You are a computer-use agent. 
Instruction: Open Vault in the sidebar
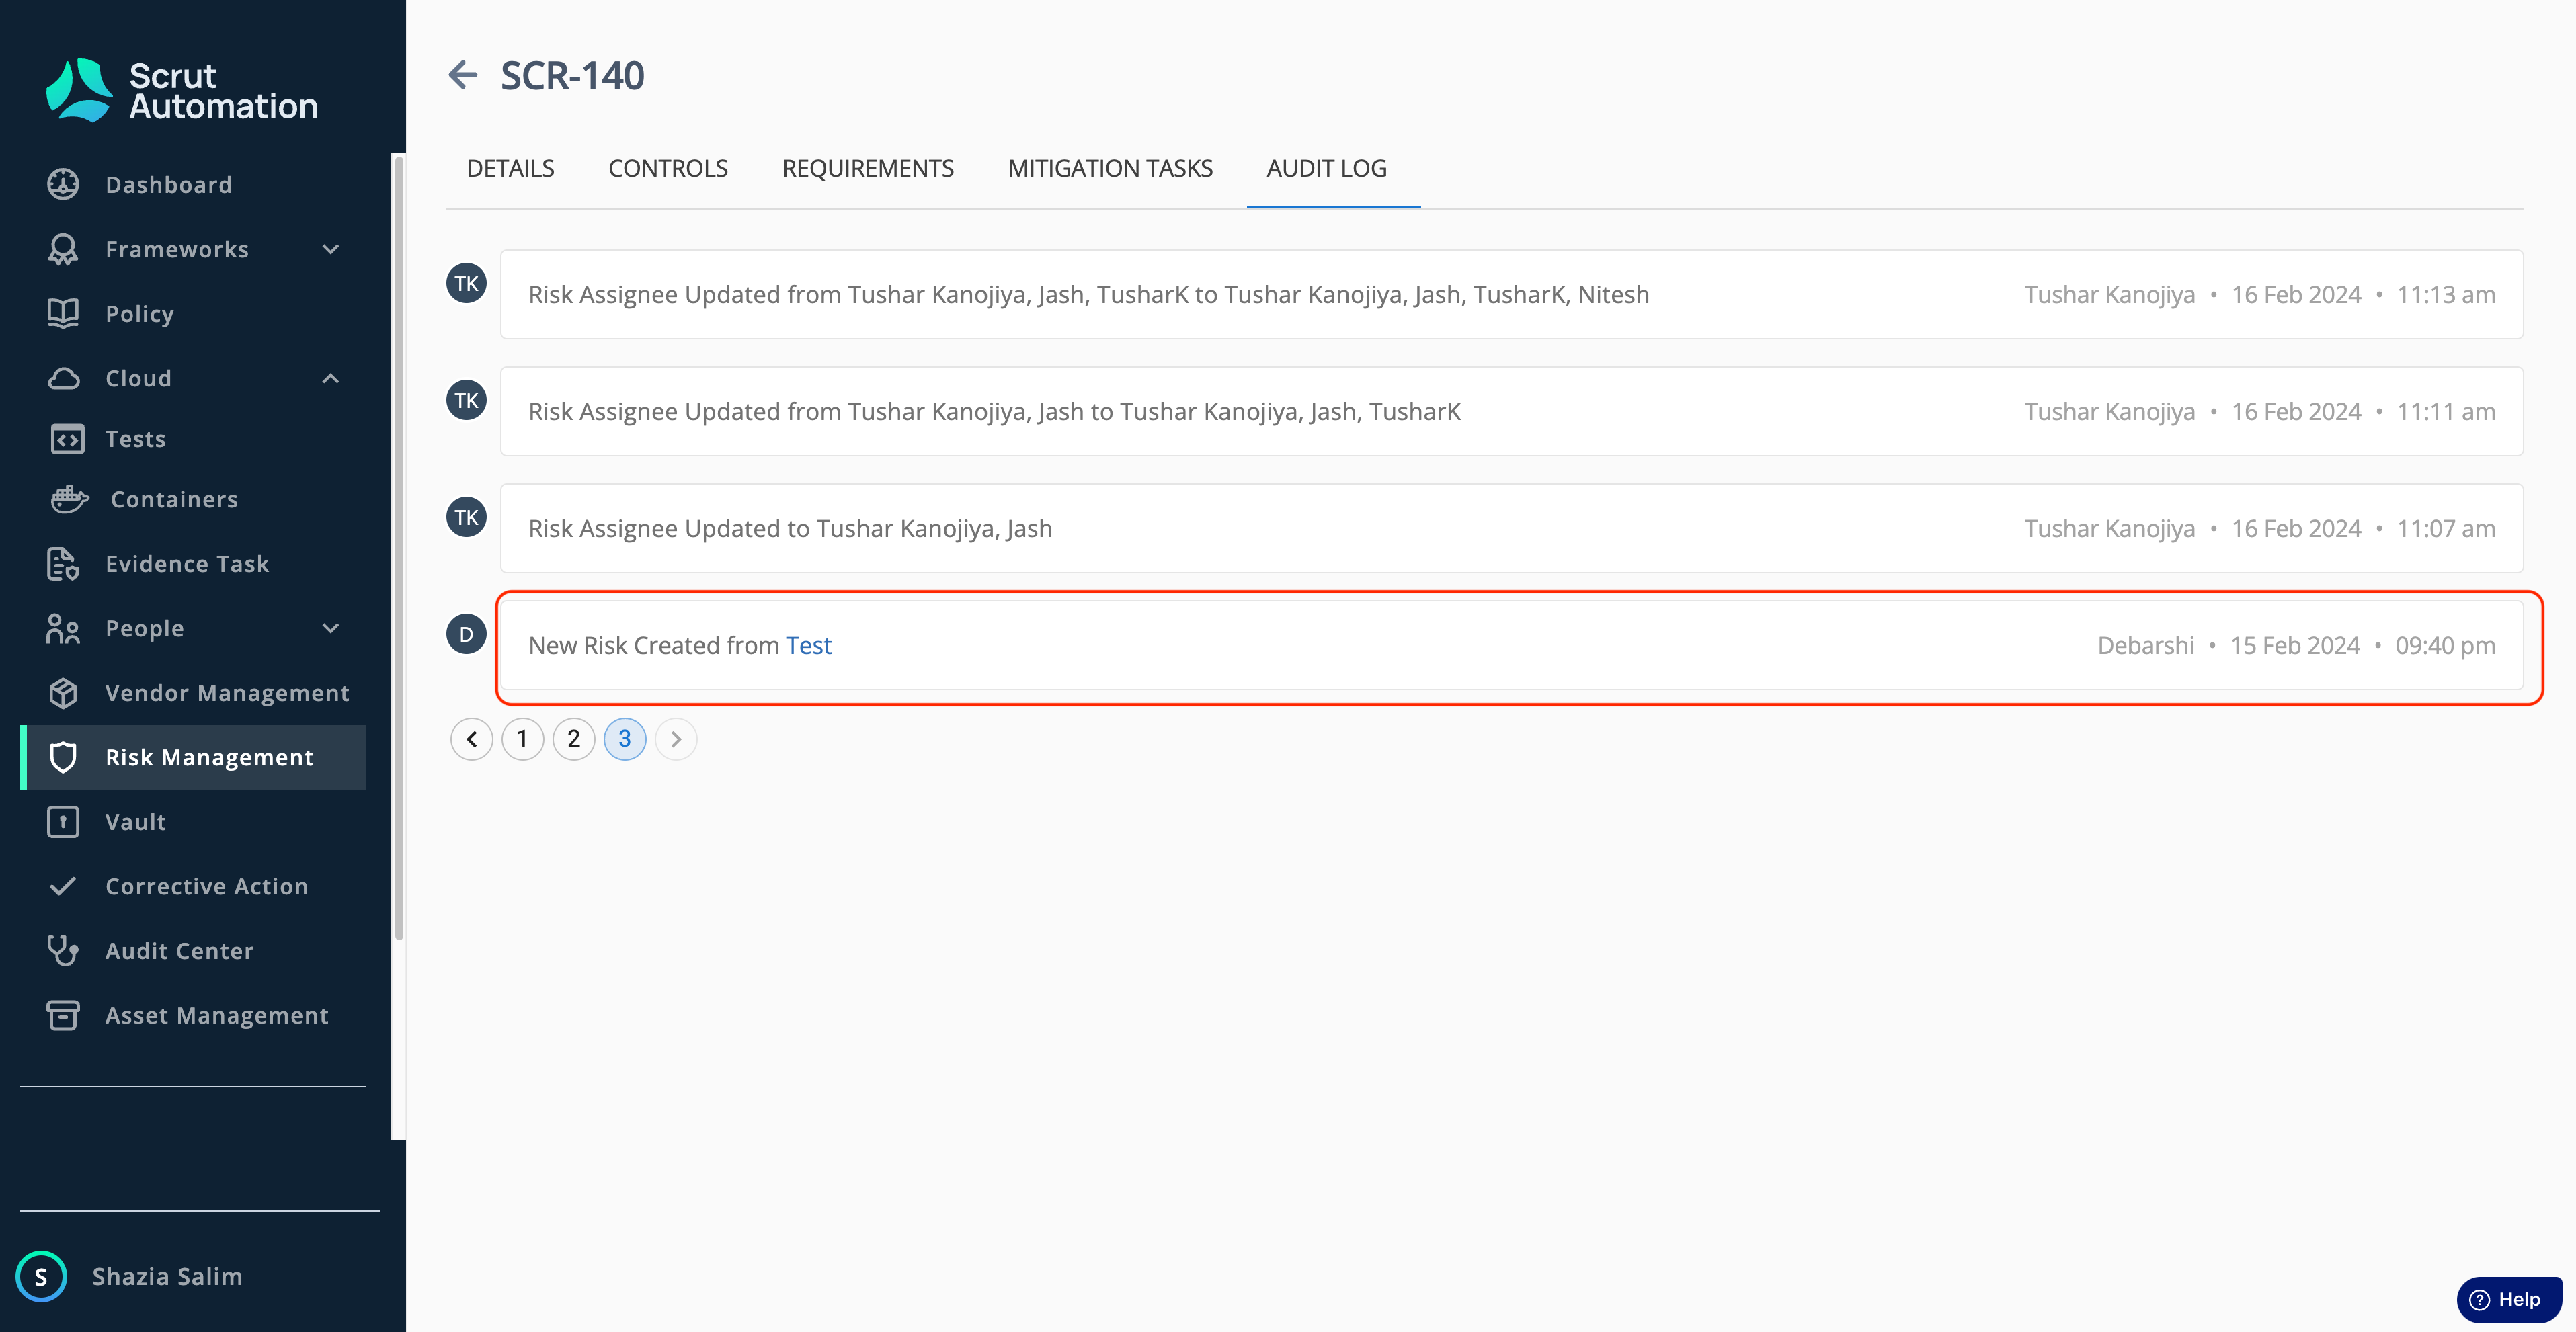[192, 822]
